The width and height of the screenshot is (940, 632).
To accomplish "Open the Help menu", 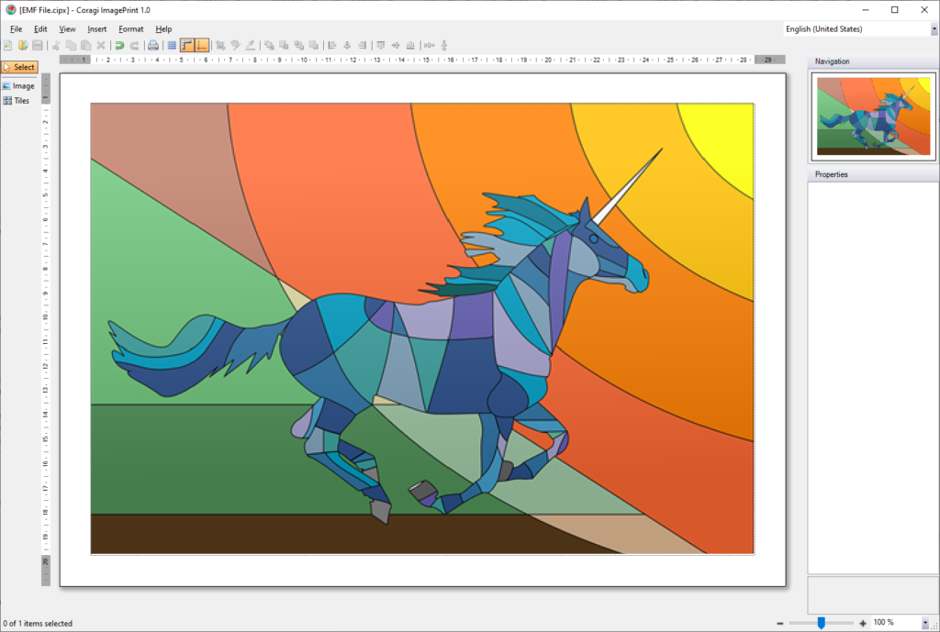I will click(163, 29).
